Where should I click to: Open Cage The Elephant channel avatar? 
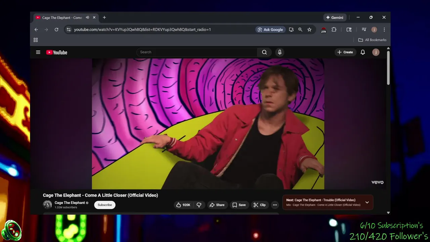point(47,204)
